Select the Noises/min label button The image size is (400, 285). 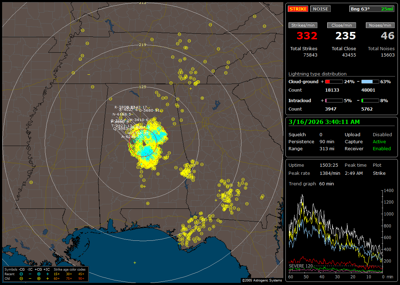coord(380,25)
